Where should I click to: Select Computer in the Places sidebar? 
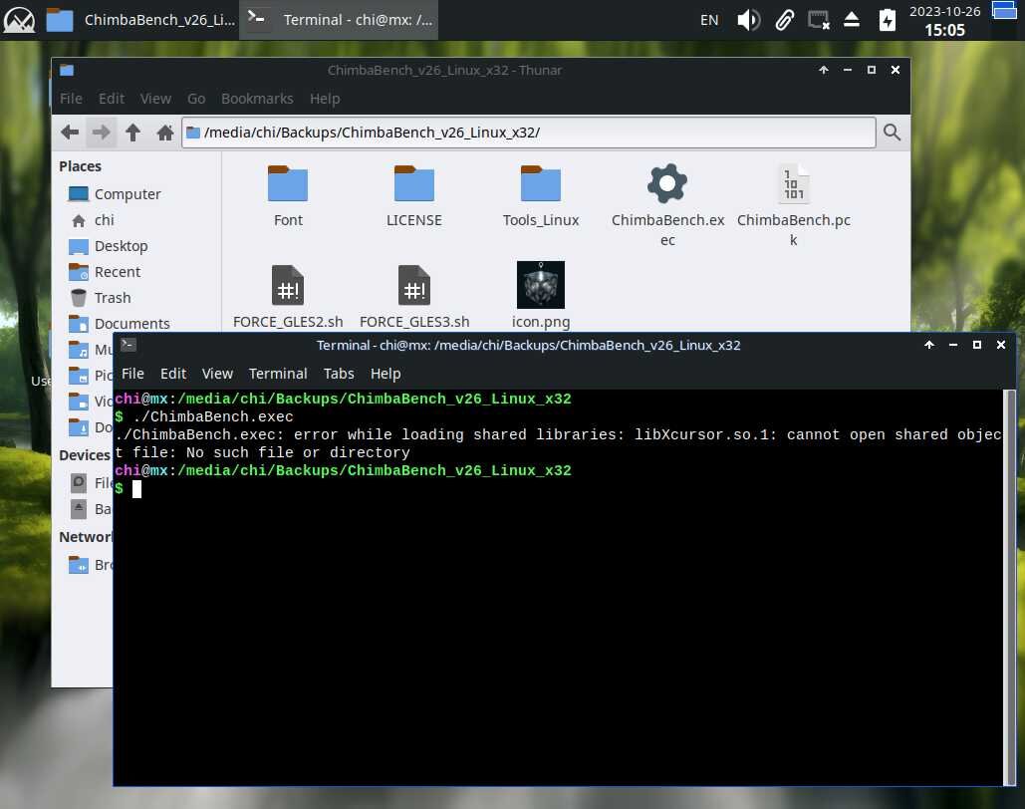(128, 193)
